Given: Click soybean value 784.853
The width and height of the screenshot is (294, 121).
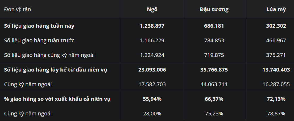Looking at the screenshot, I should coord(214,40).
